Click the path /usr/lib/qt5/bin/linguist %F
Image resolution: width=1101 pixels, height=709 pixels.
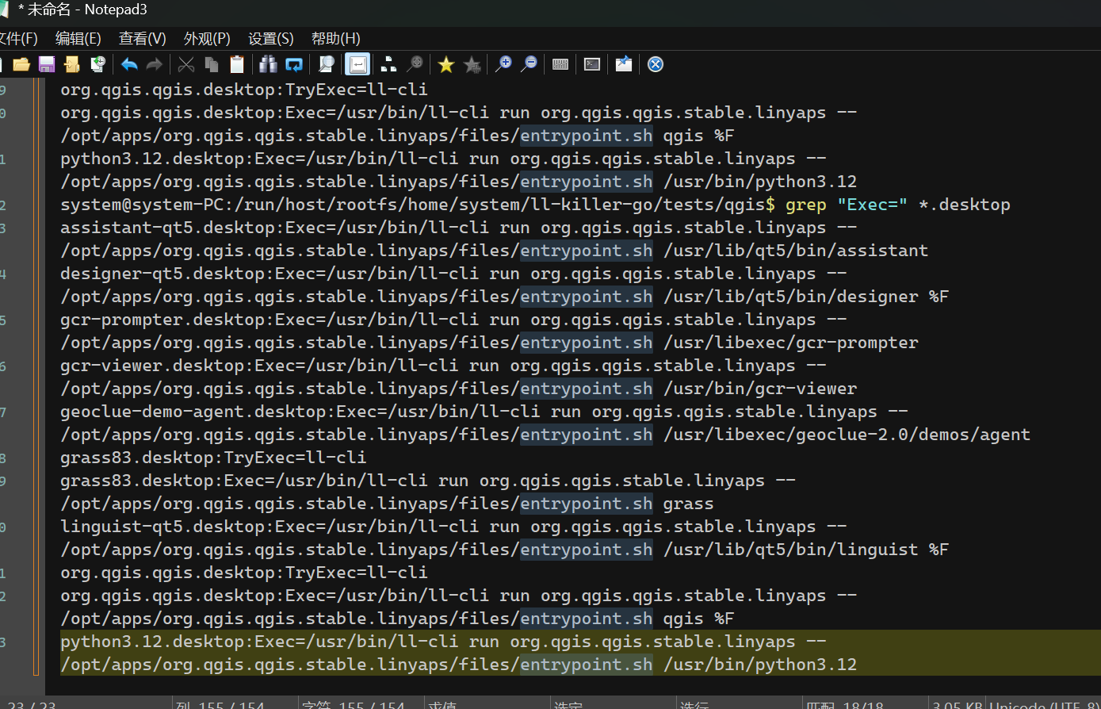(806, 550)
